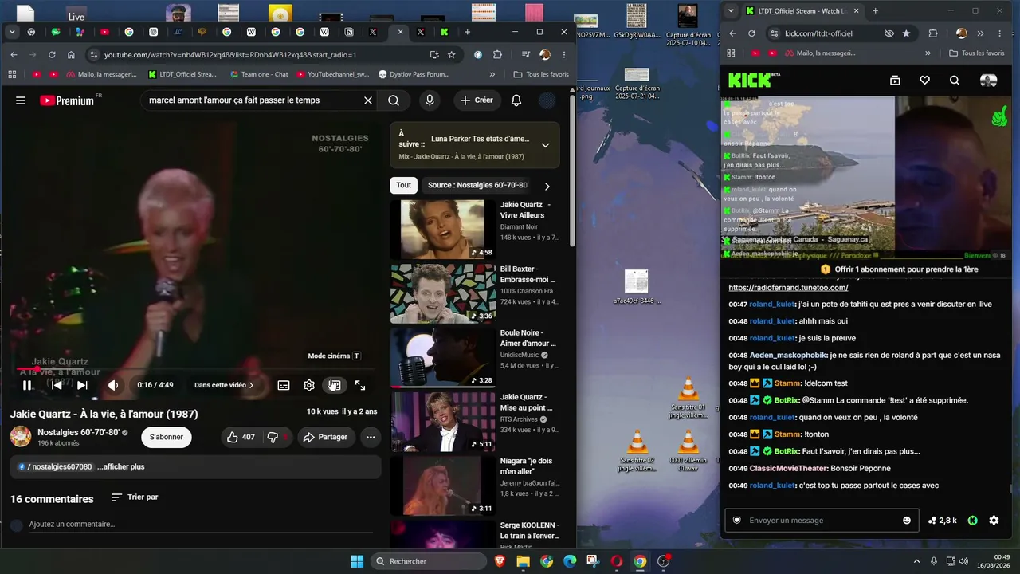Go back in the YouTube window
Image resolution: width=1020 pixels, height=574 pixels.
coord(14,55)
